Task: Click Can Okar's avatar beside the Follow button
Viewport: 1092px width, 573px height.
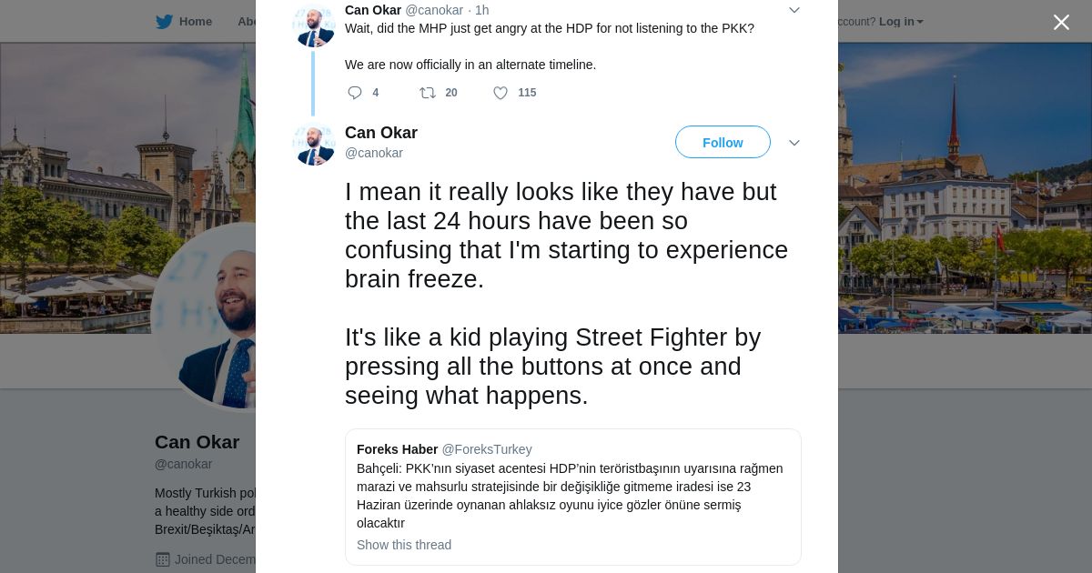Action: coord(314,144)
